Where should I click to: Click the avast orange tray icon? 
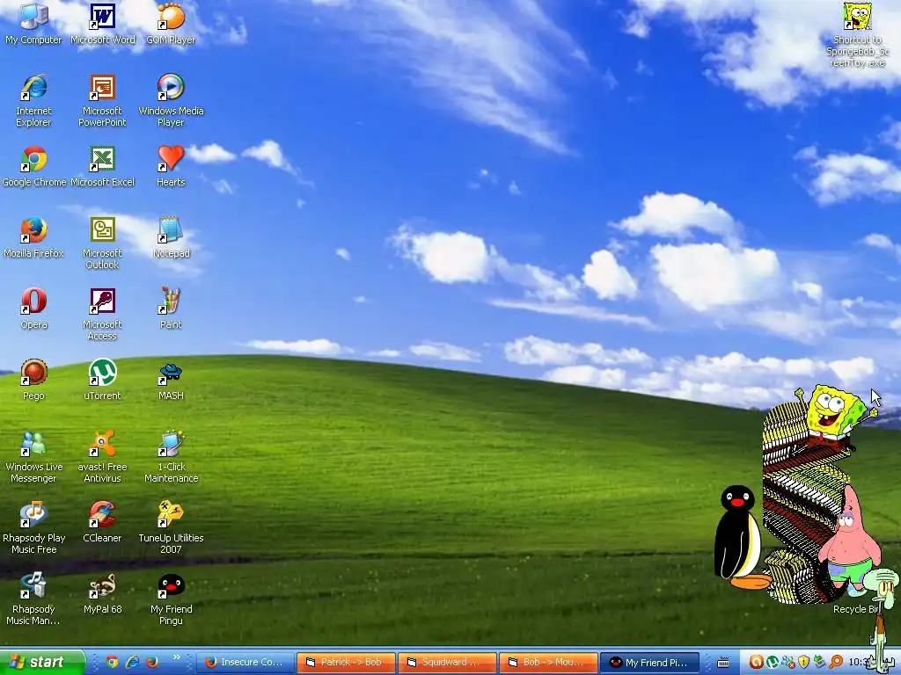point(756,663)
